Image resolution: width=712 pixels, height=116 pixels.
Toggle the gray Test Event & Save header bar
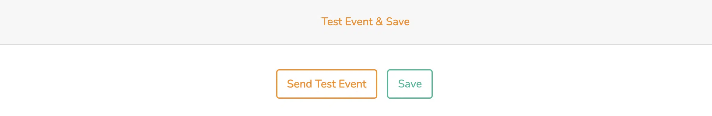point(356,22)
